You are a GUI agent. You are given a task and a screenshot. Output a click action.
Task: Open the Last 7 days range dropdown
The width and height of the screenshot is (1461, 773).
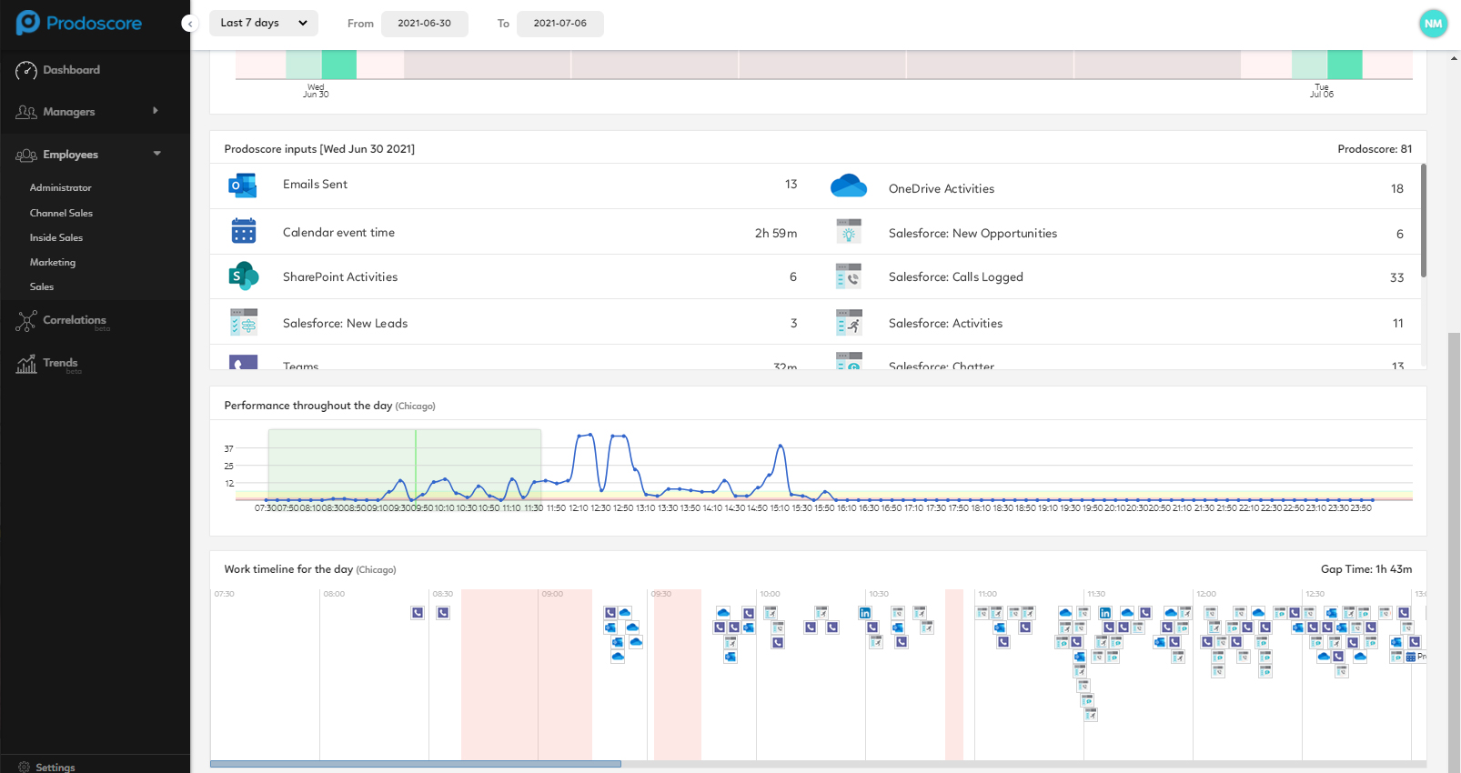click(x=264, y=24)
